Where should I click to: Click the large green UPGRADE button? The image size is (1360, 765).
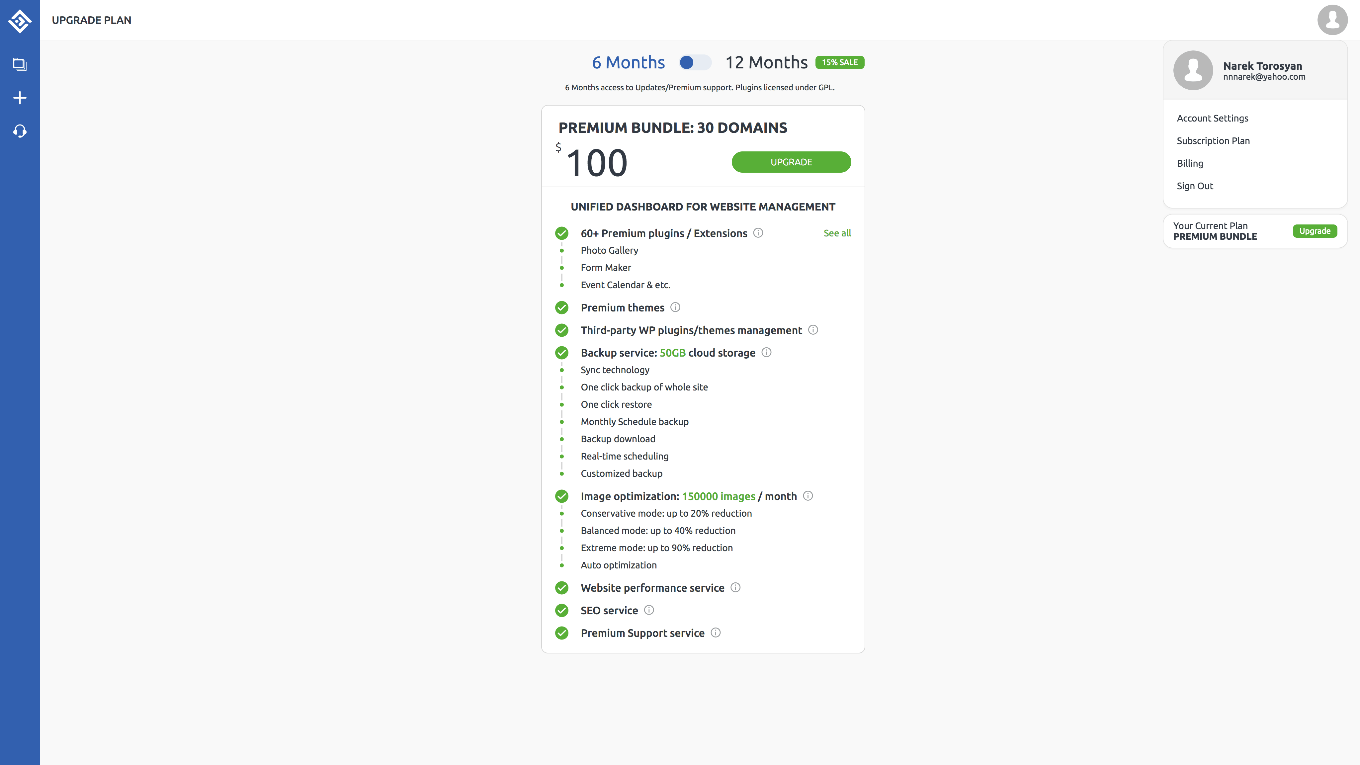[791, 162]
